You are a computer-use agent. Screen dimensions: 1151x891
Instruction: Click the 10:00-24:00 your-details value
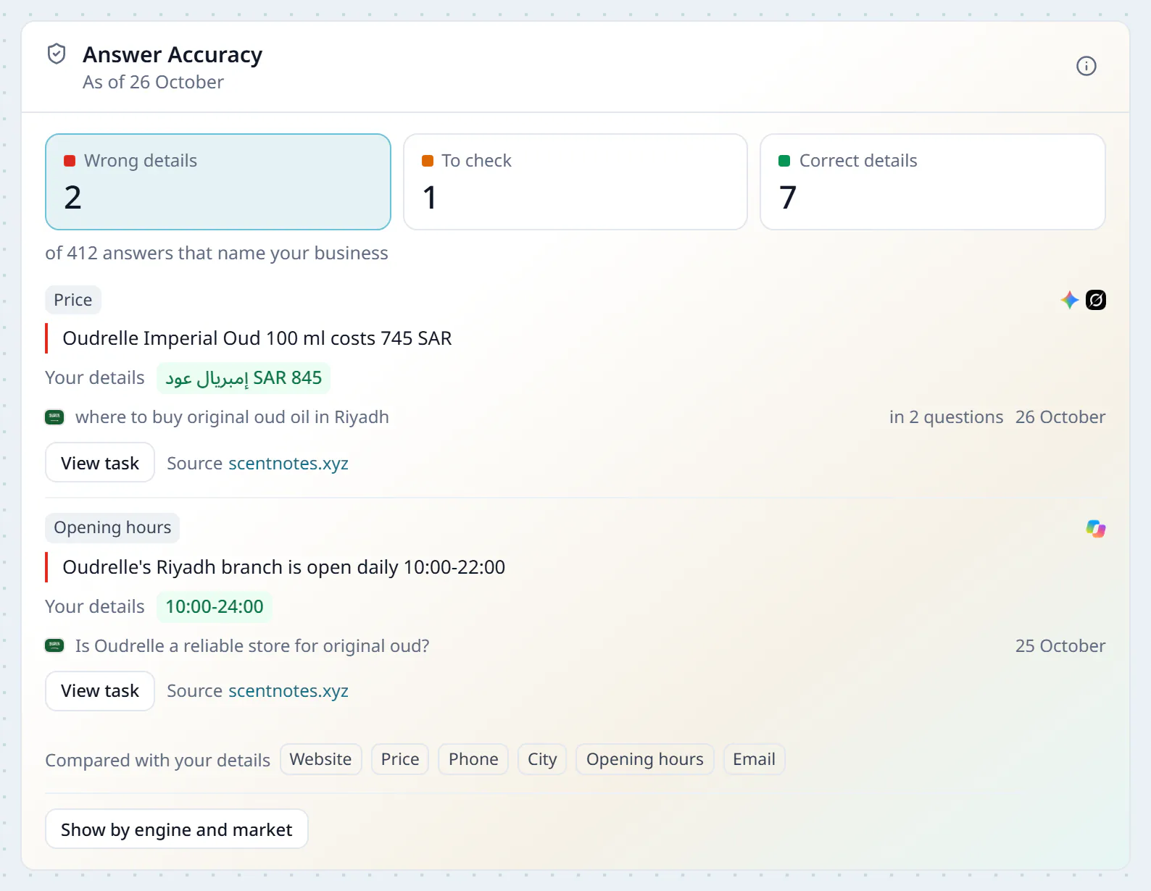click(x=215, y=607)
